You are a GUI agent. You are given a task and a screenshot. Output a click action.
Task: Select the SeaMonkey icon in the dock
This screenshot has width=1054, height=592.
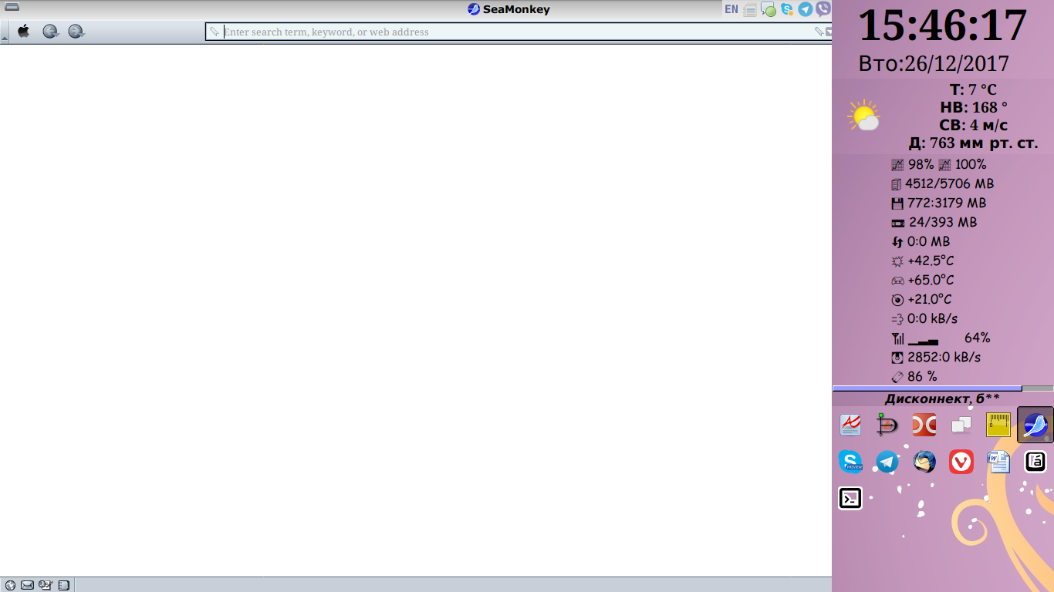(1035, 425)
